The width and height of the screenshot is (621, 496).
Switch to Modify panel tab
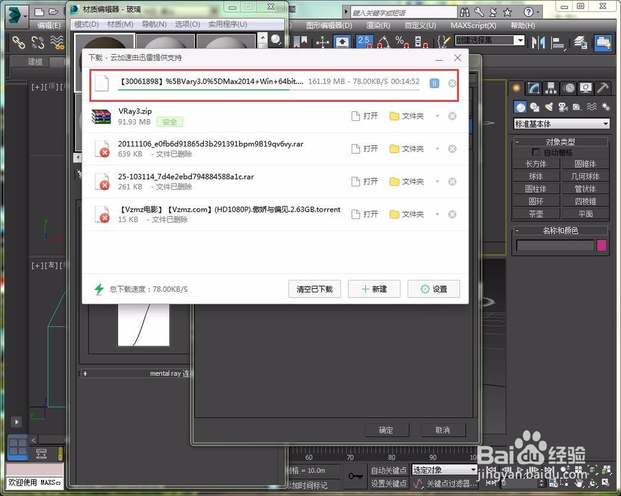pyautogui.click(x=533, y=88)
